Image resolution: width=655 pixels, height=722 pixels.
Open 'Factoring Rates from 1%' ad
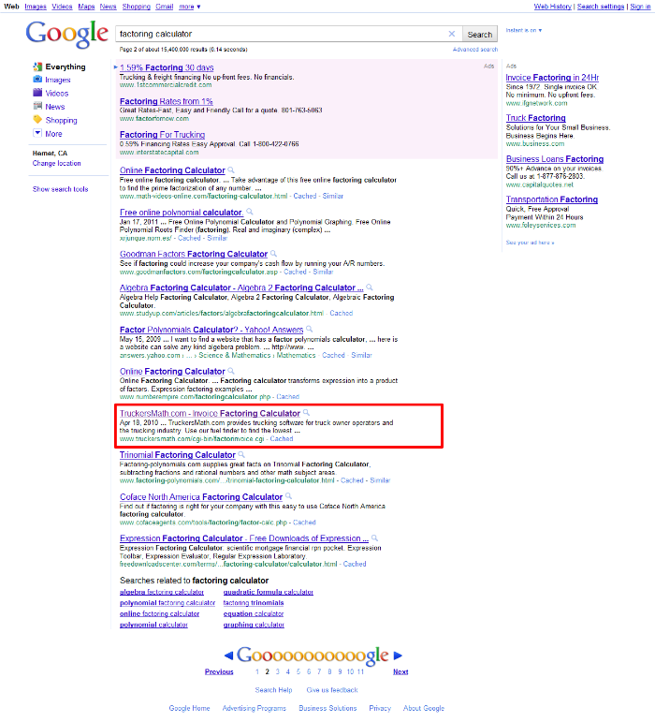click(x=166, y=101)
